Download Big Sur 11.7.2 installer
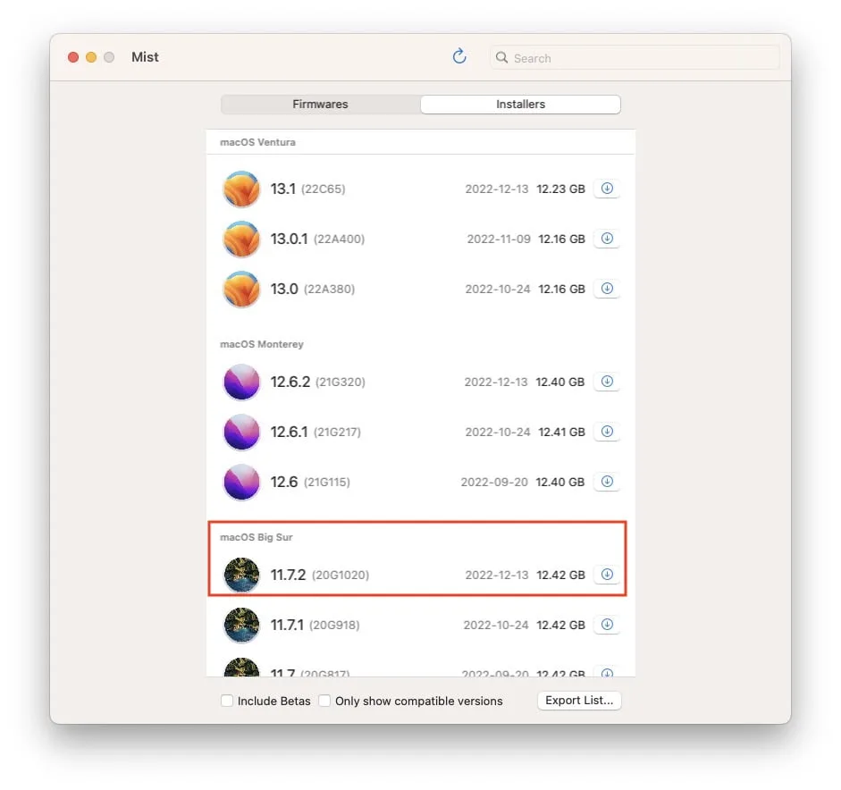Viewport: 841px width, 790px height. (607, 575)
